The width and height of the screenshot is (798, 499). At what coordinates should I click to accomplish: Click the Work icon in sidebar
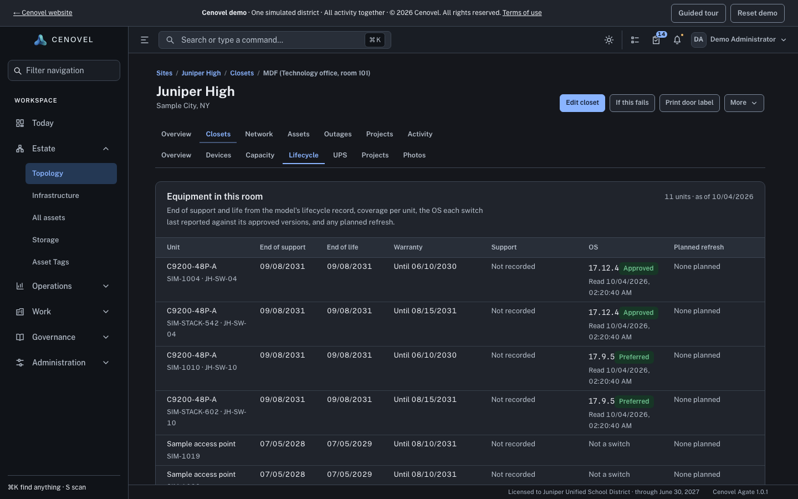click(20, 312)
